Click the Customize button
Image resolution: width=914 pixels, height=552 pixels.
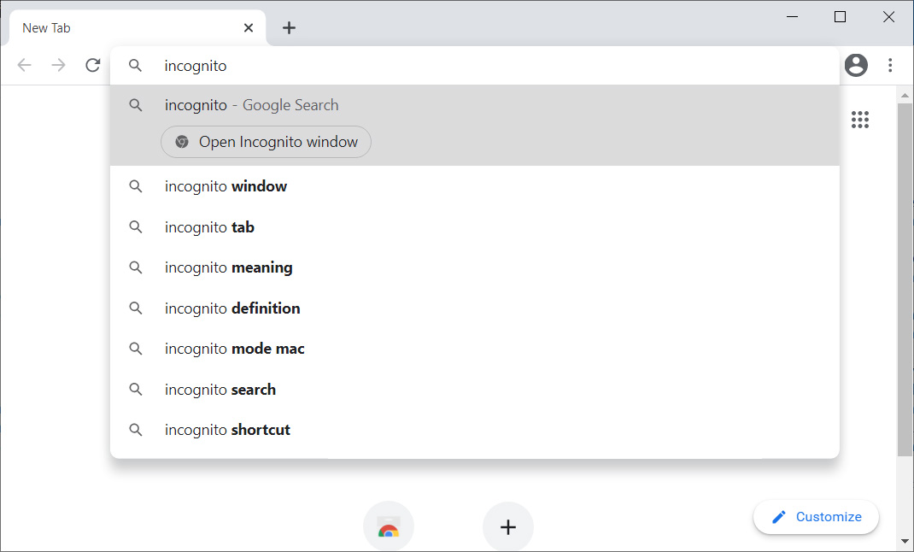[x=816, y=517]
